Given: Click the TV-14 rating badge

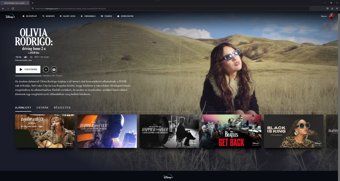Looking at the screenshot, I should 18,57.
